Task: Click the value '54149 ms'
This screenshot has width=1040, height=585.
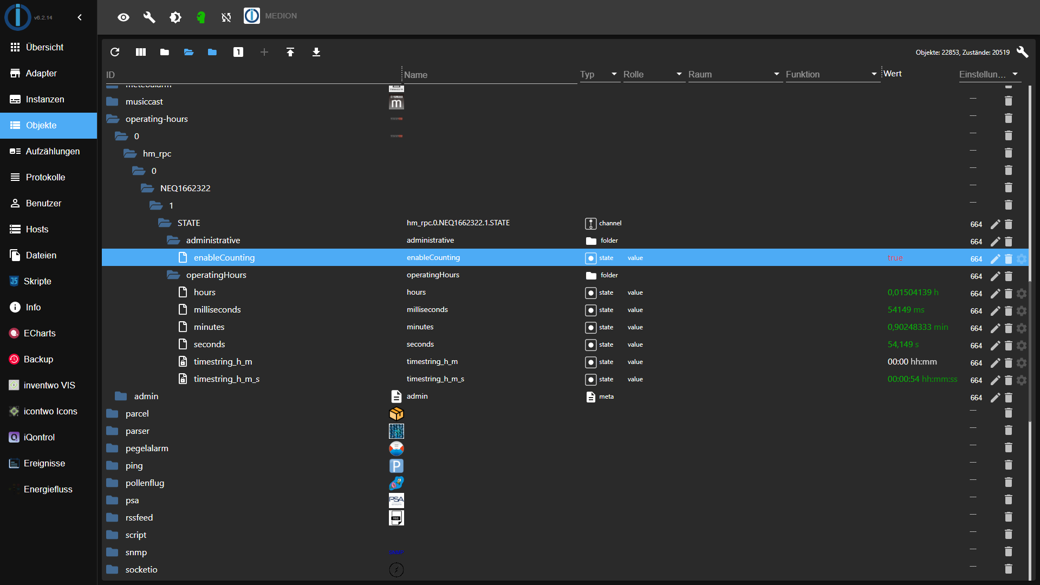Action: (906, 310)
